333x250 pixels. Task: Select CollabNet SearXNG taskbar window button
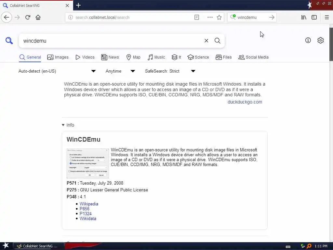(38, 246)
